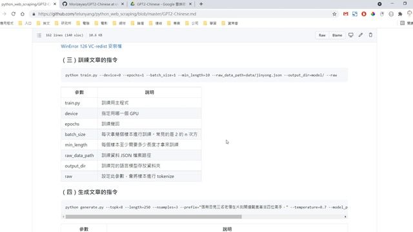Image resolution: width=413 pixels, height=232 pixels.
Task: Switch to the python_web_scraping/GPT2 tab
Action: coord(26,5)
